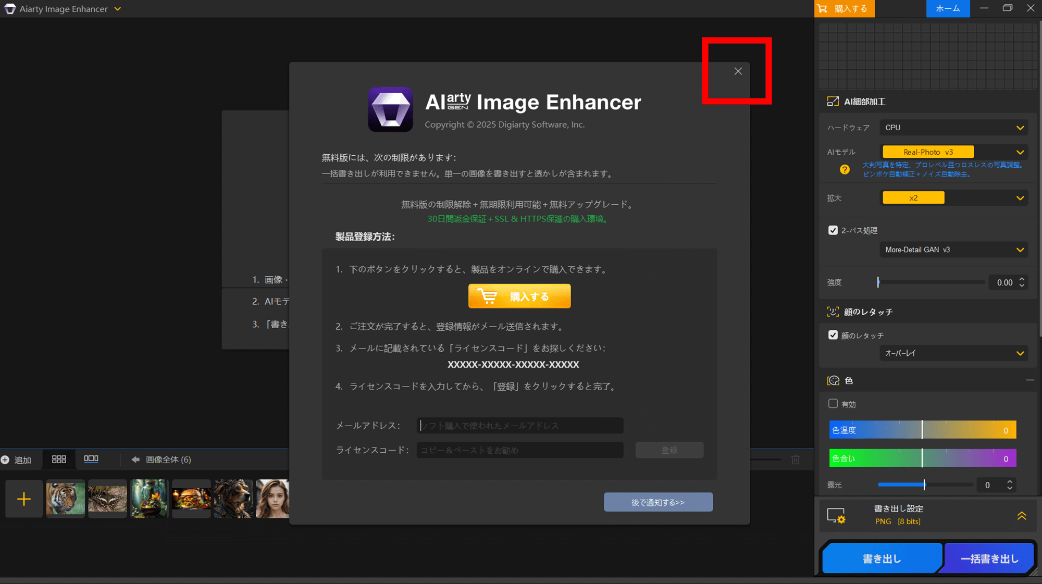The height and width of the screenshot is (584, 1042).
Task: Close the registration dialog with the X
Action: (738, 71)
